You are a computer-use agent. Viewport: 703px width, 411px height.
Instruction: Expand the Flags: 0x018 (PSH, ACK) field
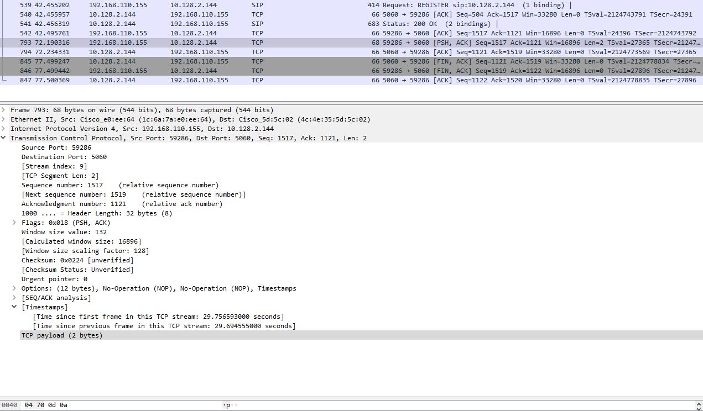pyautogui.click(x=14, y=222)
